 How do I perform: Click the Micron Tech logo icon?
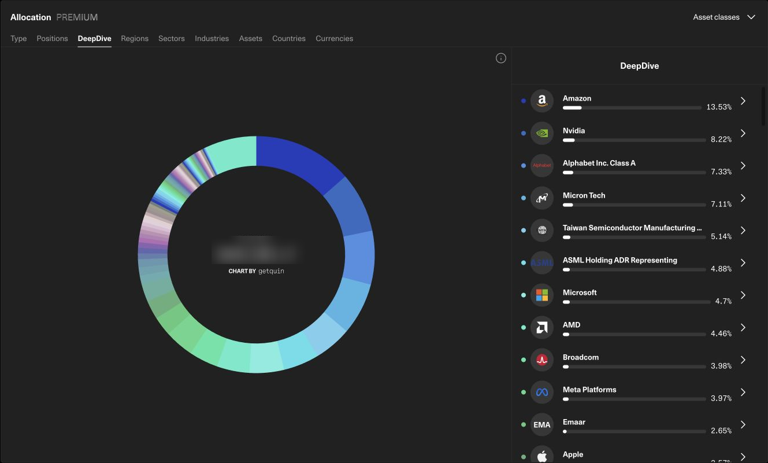coord(542,198)
